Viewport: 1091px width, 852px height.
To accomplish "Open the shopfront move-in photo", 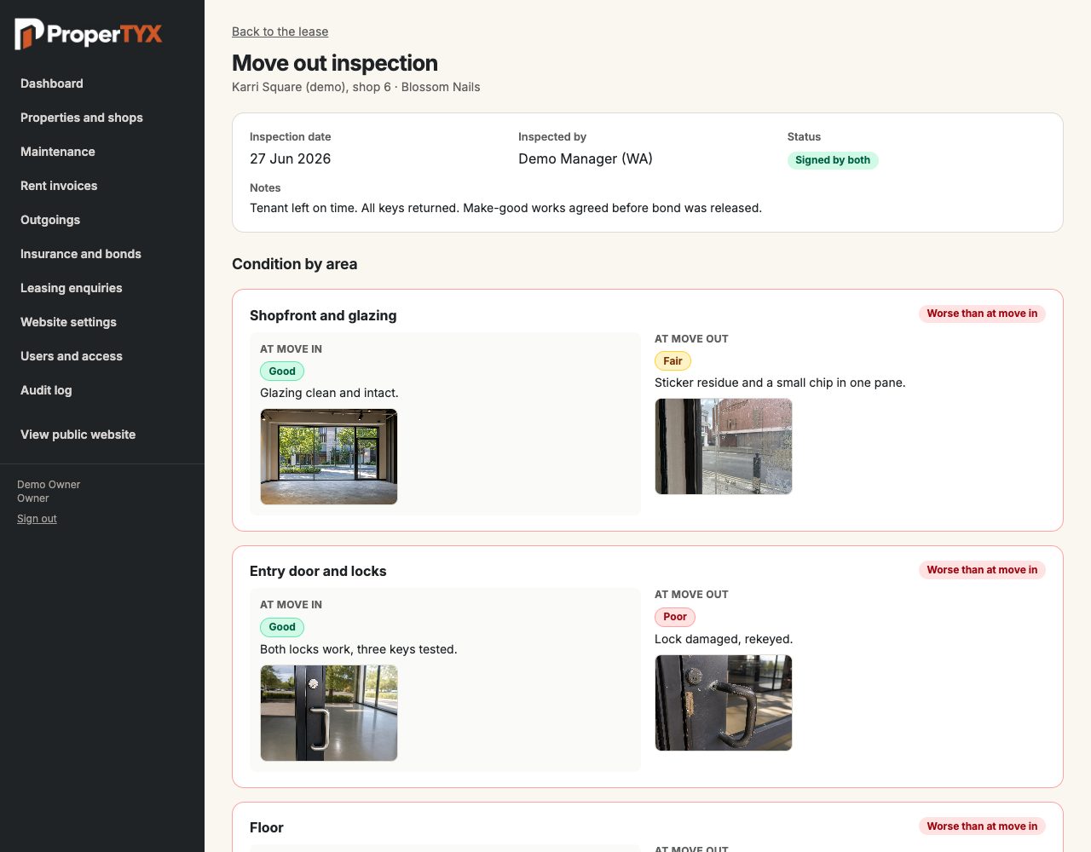I will click(329, 457).
